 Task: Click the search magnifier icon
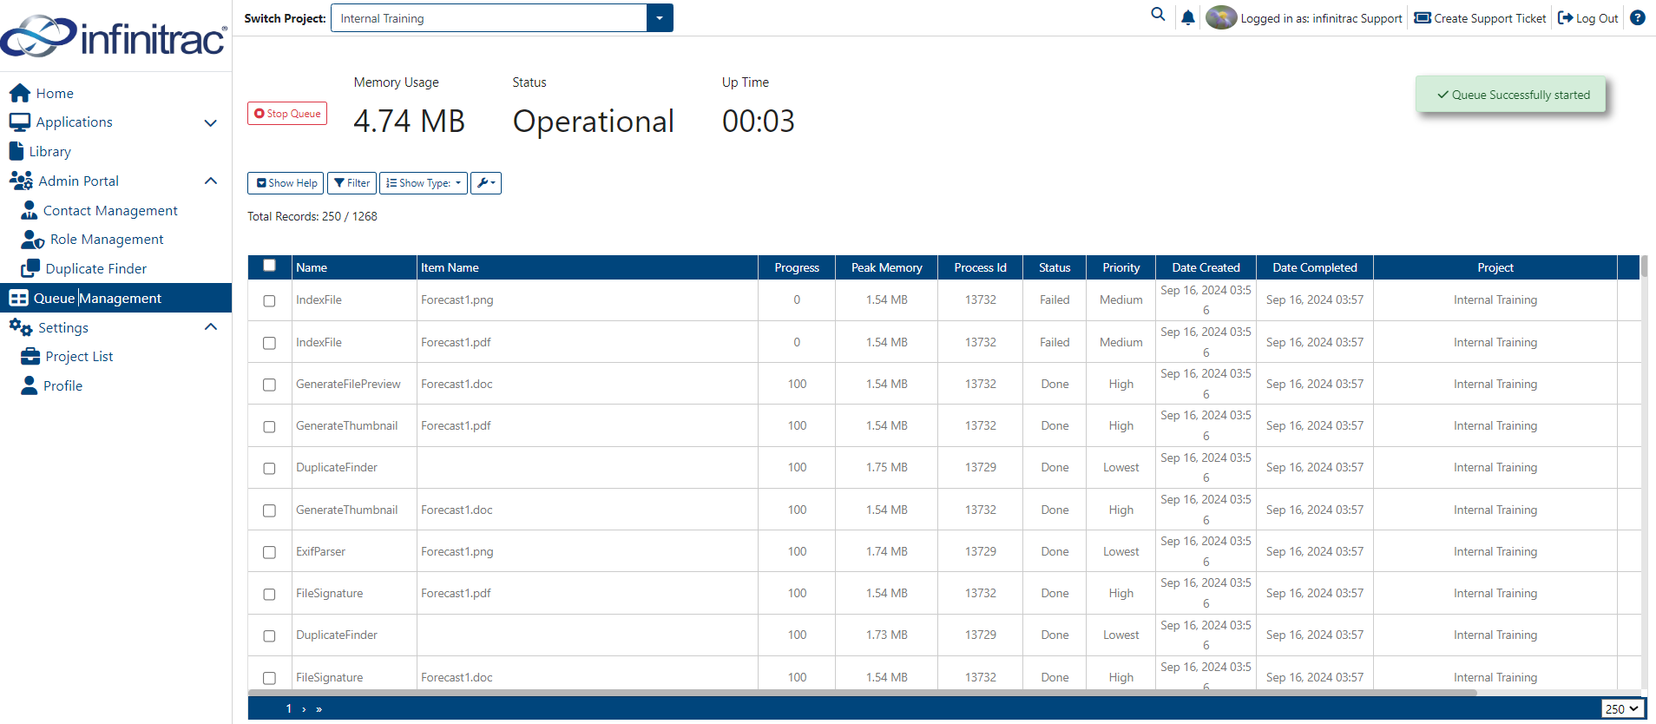[1158, 15]
